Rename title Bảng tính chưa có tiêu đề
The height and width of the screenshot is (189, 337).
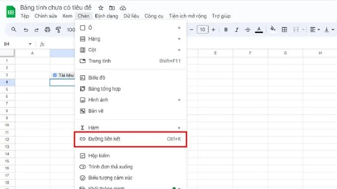(x=56, y=8)
